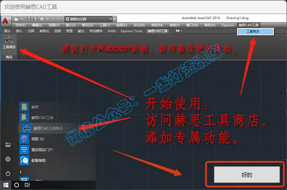
Task: Open the 帮助(H) menu
Action: coord(210,25)
